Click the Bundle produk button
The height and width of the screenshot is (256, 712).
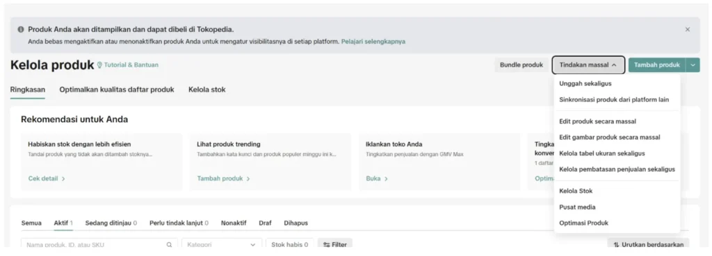tap(521, 65)
